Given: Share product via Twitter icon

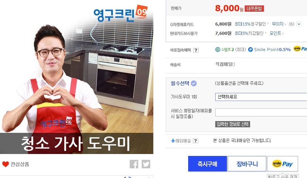Looking at the screenshot, I should click(x=146, y=164).
